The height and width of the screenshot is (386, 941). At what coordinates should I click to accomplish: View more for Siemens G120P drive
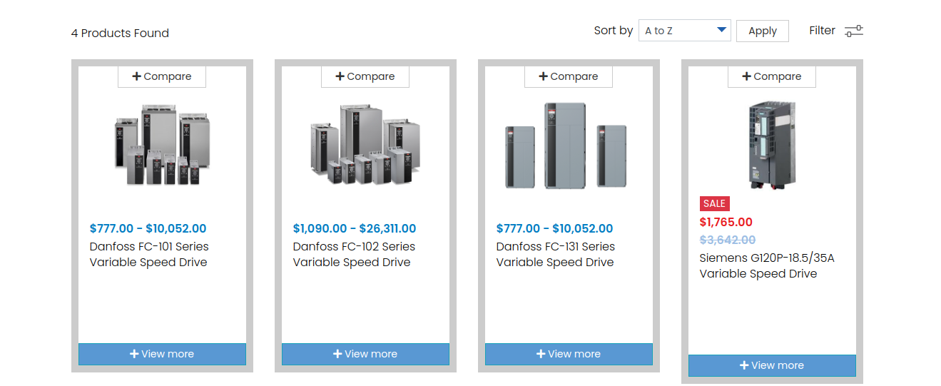pos(772,365)
